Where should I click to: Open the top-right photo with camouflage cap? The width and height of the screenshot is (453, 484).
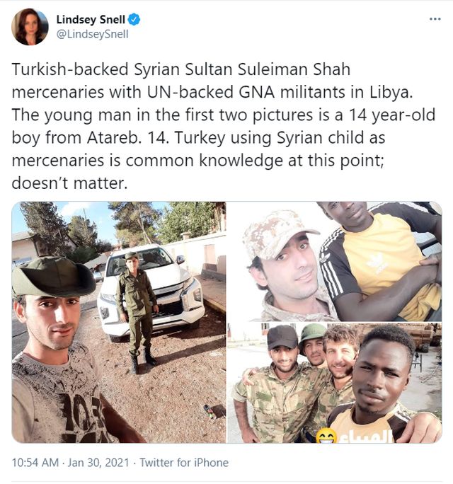335,261
